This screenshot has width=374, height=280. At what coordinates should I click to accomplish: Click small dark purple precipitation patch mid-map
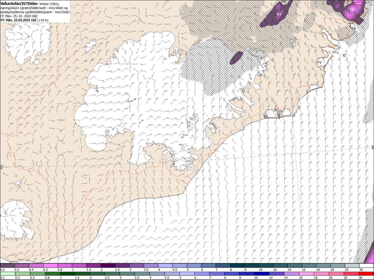[x=236, y=58]
